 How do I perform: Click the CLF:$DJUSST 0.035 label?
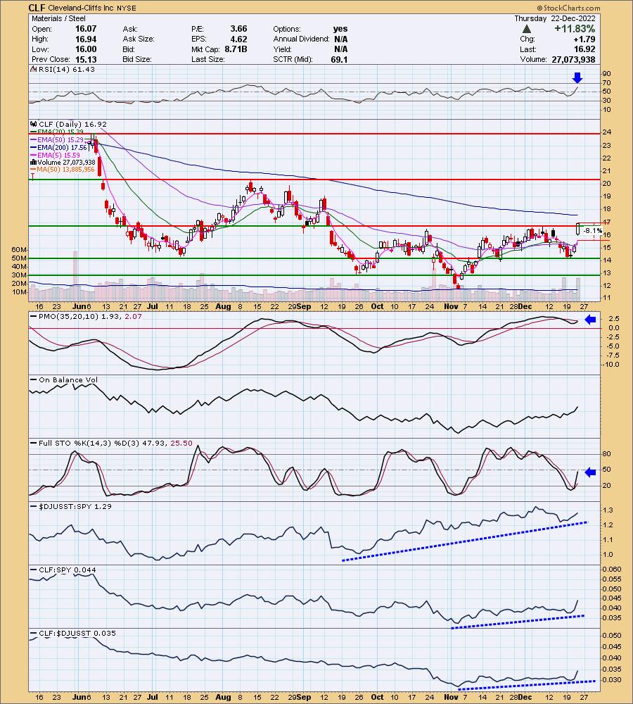73,633
